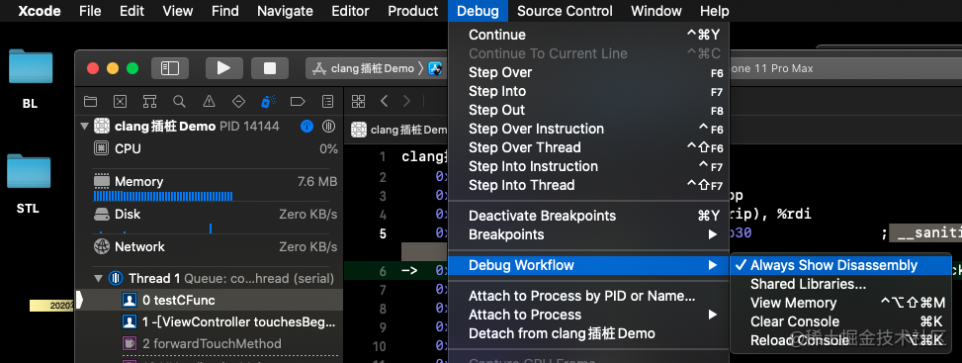This screenshot has width=962, height=363.
Task: Click the Run play button
Action: pos(223,68)
